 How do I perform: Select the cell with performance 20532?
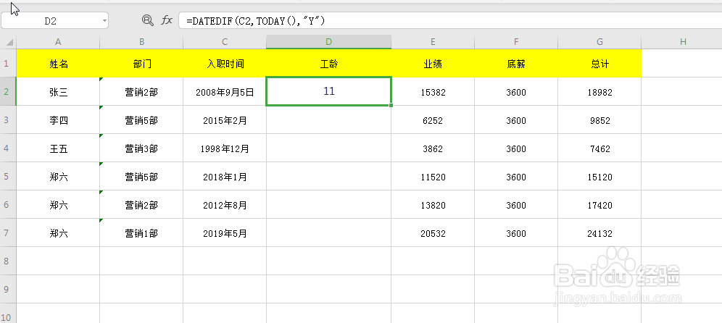pyautogui.click(x=433, y=233)
